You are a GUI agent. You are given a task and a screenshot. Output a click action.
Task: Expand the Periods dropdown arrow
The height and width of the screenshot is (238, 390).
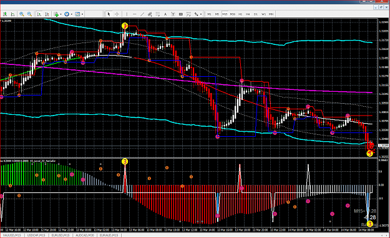(71, 14)
